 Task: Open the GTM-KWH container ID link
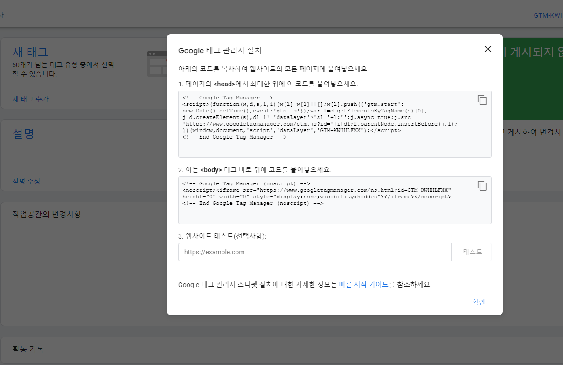click(548, 15)
